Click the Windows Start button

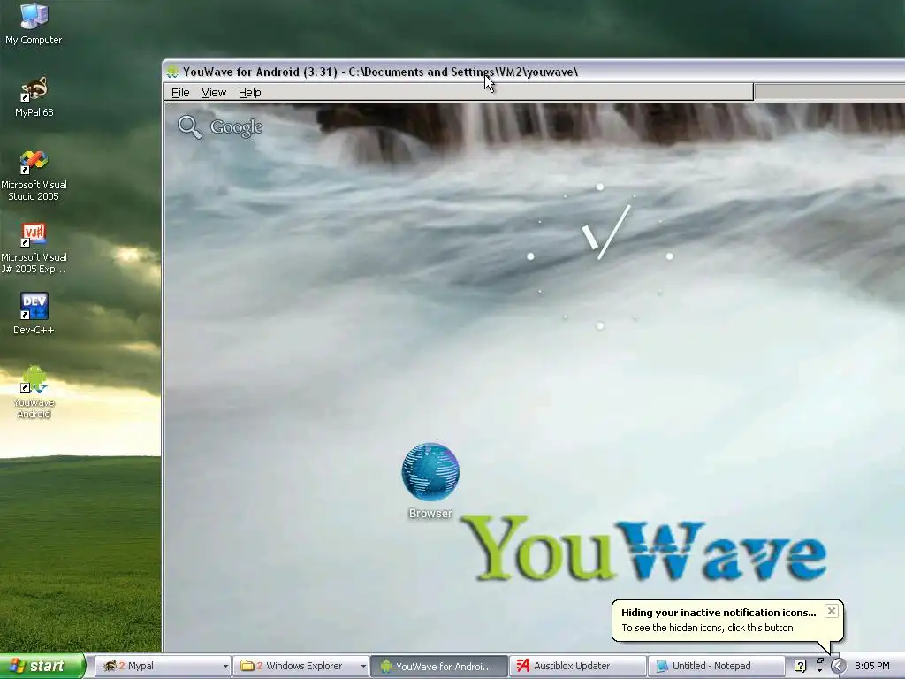pos(42,666)
